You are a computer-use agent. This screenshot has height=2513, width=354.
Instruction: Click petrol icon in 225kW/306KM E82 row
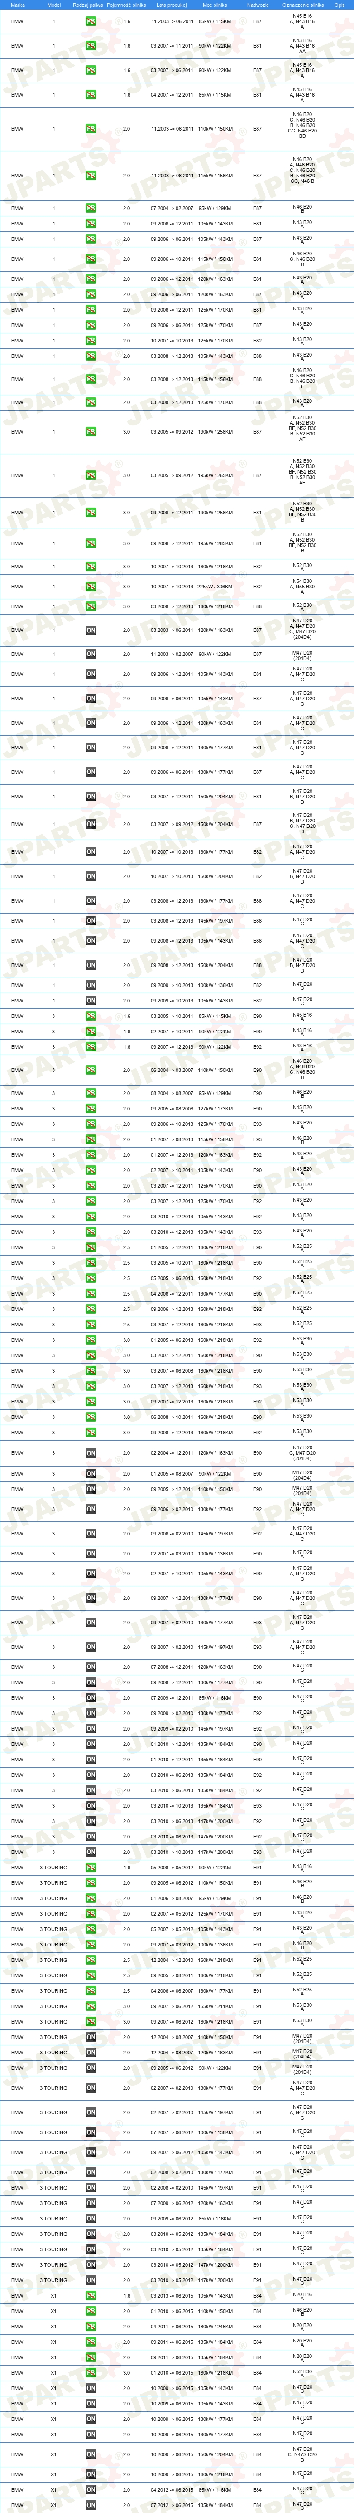click(91, 587)
